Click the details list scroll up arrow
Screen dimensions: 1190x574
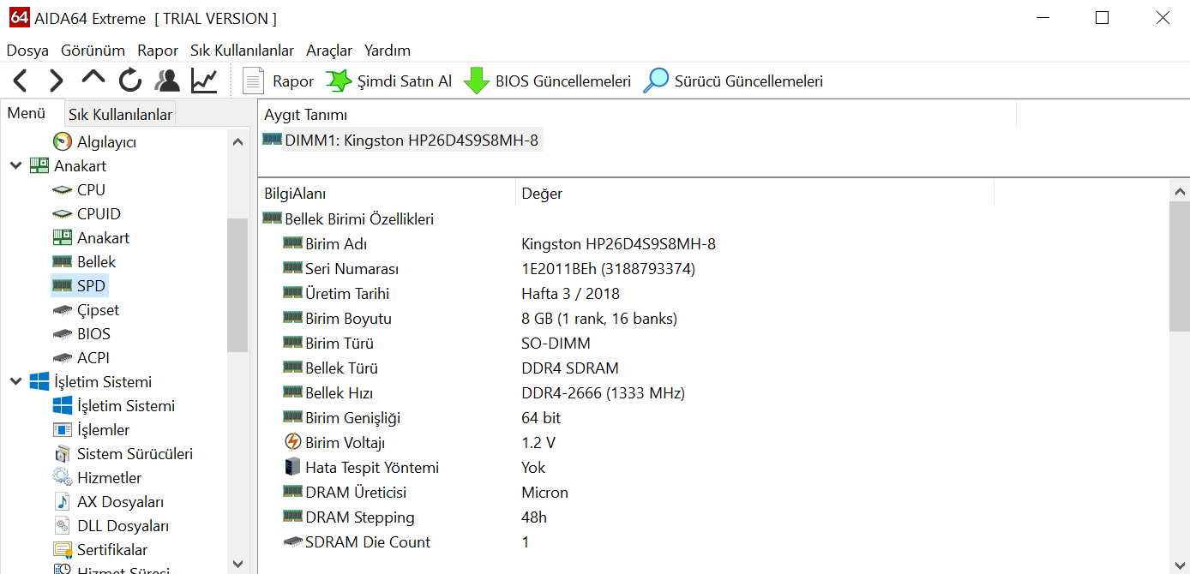coord(1180,192)
